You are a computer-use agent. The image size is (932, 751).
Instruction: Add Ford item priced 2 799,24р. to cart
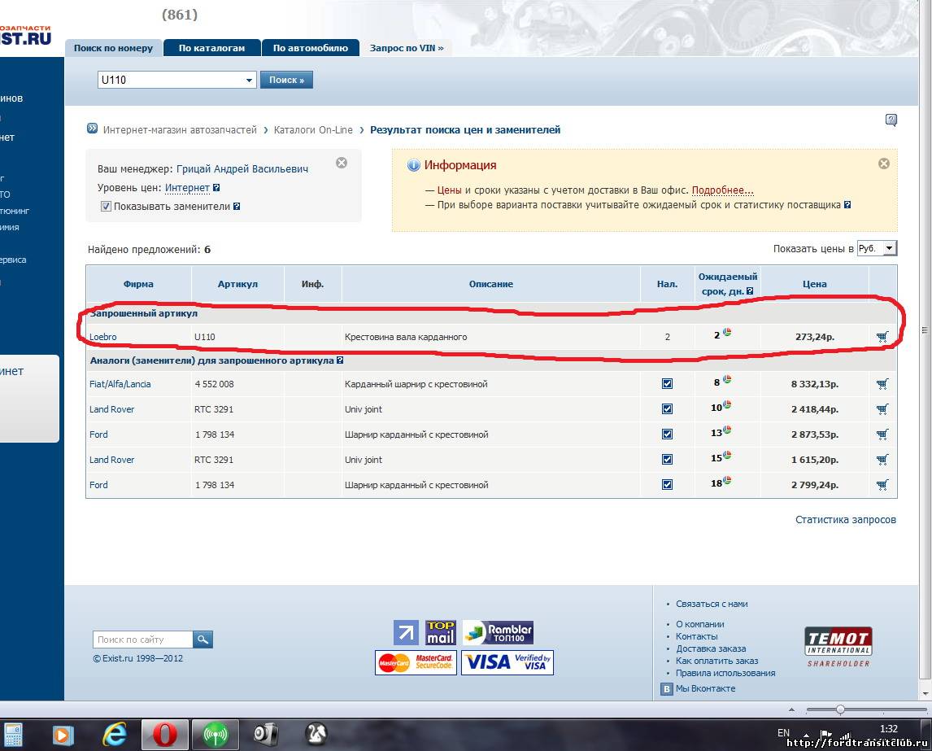pos(882,485)
